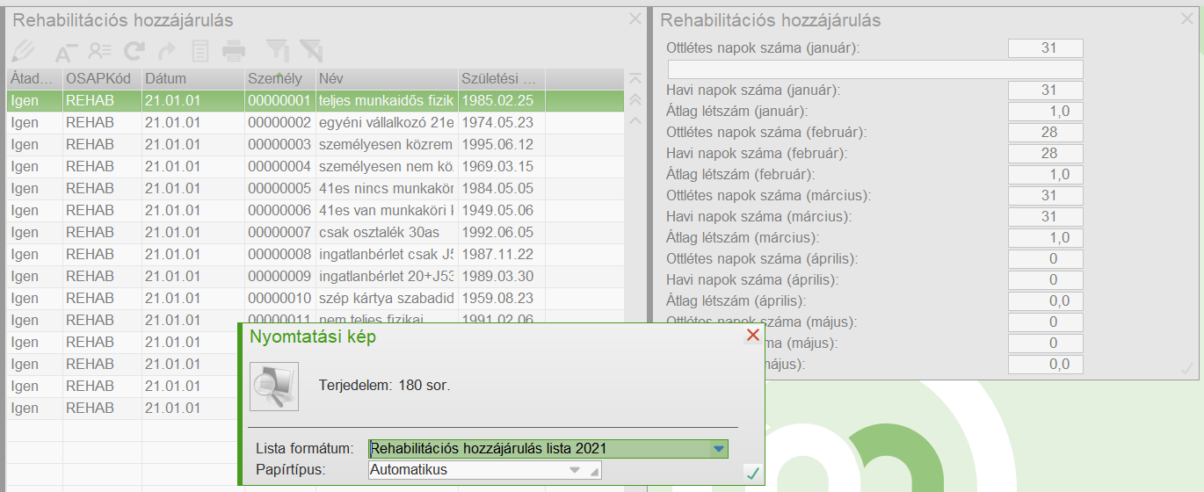This screenshot has width=1204, height=492.
Task: Click Átlag létszám (március) field
Action: (1046, 238)
